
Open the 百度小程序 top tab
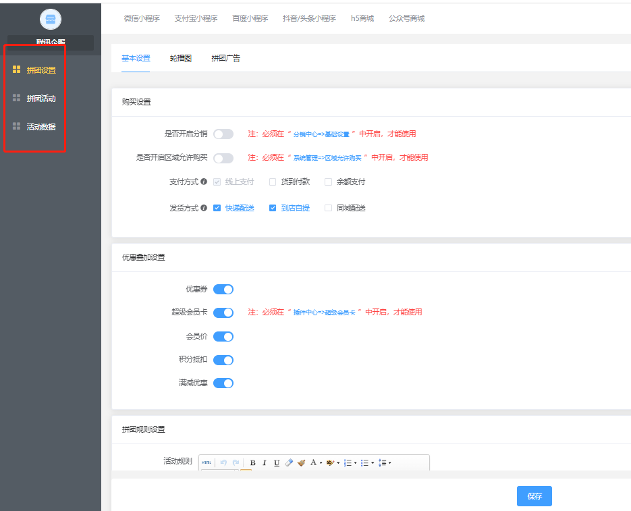(x=250, y=18)
